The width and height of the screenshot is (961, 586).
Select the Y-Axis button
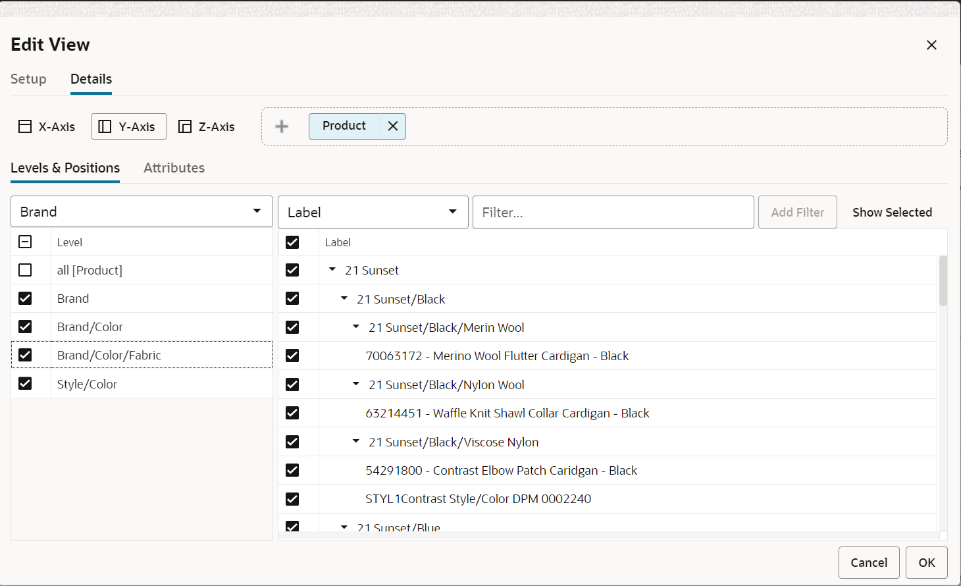(129, 126)
